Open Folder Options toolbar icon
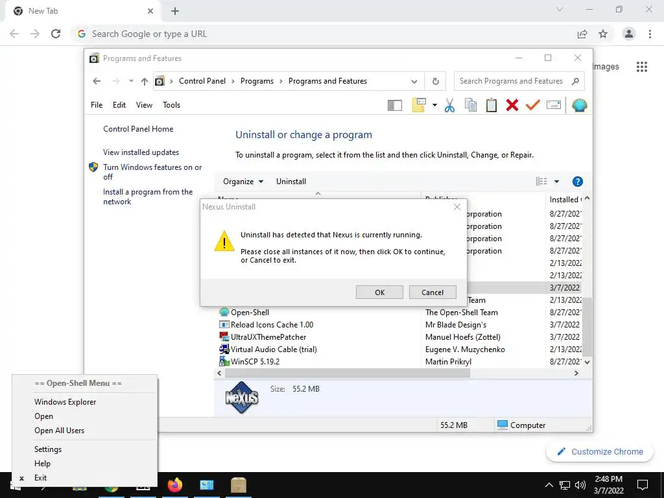Viewport: 664px width, 498px height. 419,105
